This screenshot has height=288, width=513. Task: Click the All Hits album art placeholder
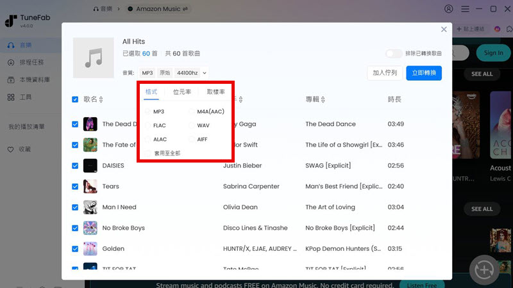pos(94,58)
